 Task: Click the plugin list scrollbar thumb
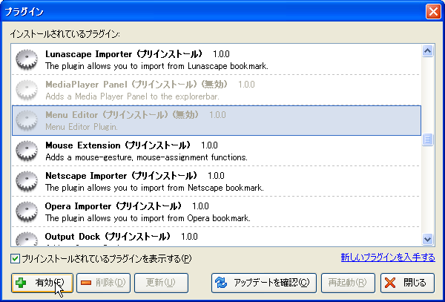pyautogui.click(x=427, y=139)
